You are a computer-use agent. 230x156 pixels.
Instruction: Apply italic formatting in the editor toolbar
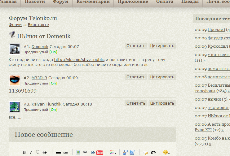31,152
